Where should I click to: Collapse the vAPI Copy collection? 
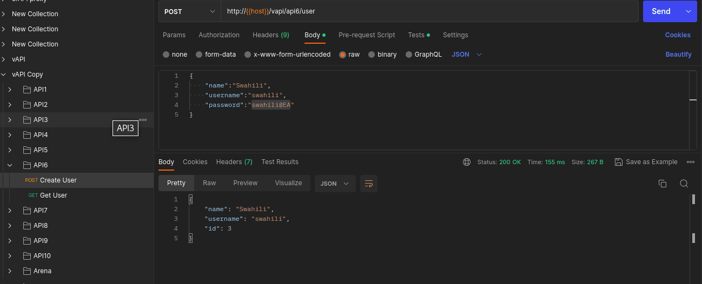coord(4,75)
